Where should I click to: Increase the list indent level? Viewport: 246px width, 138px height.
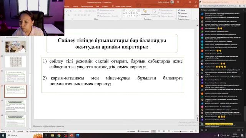90,11
